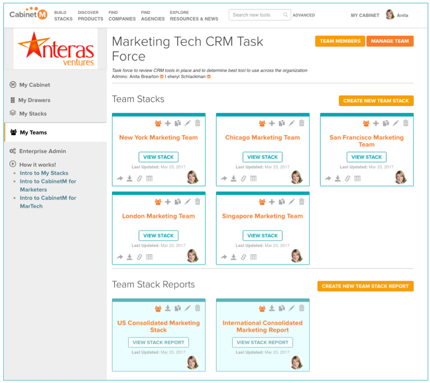
Task: Click link icon on New York Marketing Team card
Action: 139,179
